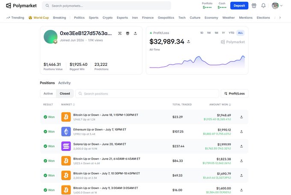Open the Politics category
291x195 pixels.
(x=79, y=18)
